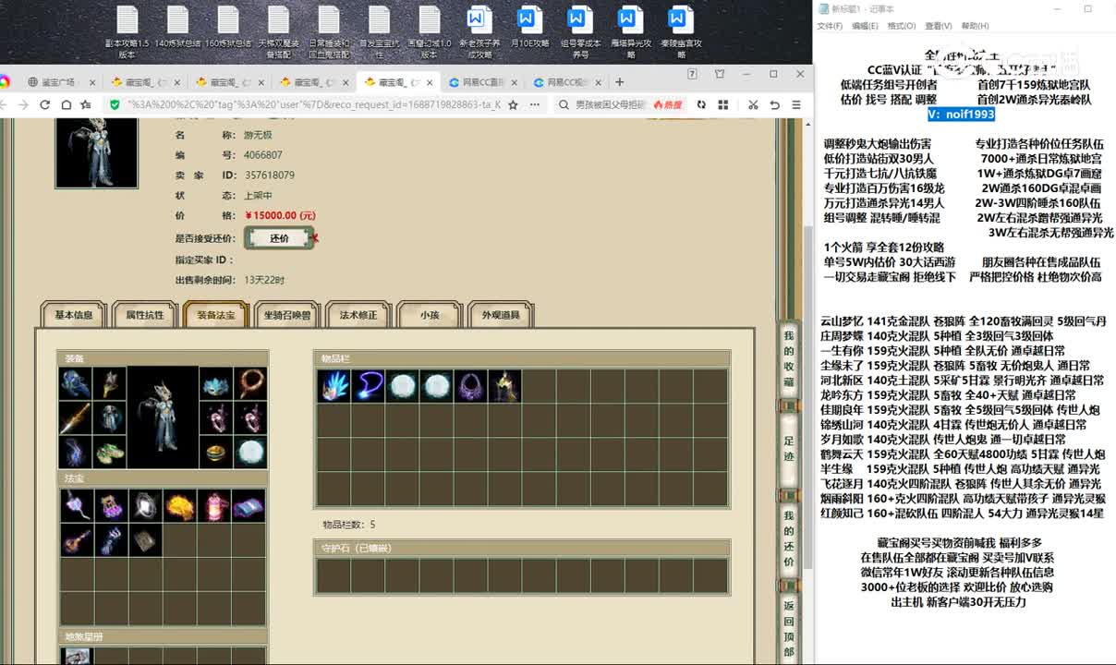Bookmark this page with the star icon
1116x665 pixels.
(x=513, y=105)
